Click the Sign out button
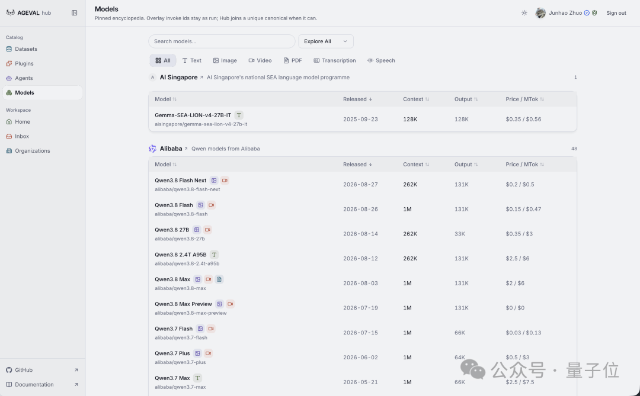The width and height of the screenshot is (640, 396). click(x=616, y=13)
